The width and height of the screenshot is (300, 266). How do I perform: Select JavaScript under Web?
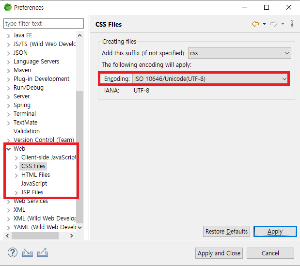pos(34,183)
